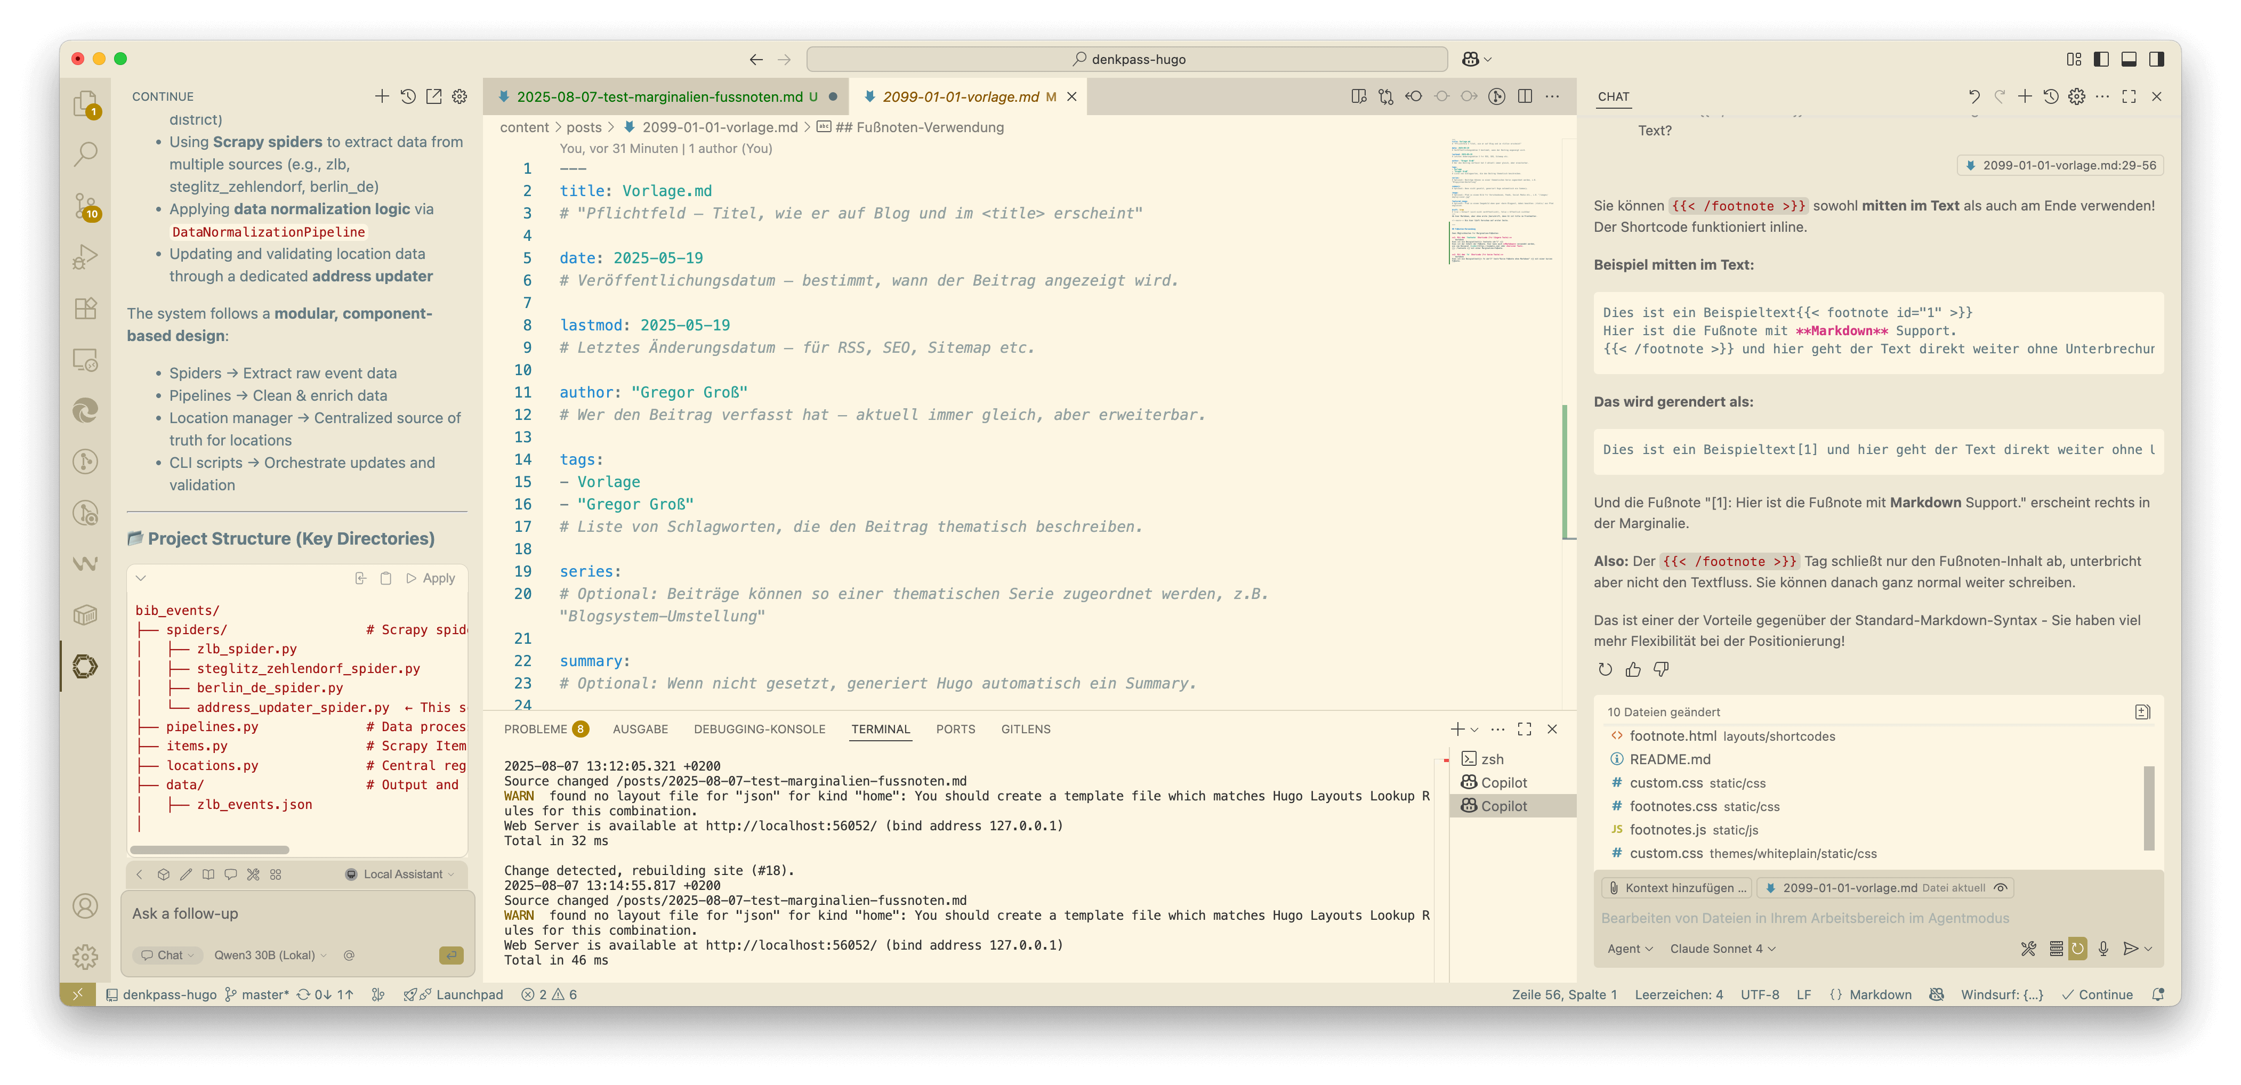Open Continue settings gear
The width and height of the screenshot is (2241, 1085).
(460, 95)
